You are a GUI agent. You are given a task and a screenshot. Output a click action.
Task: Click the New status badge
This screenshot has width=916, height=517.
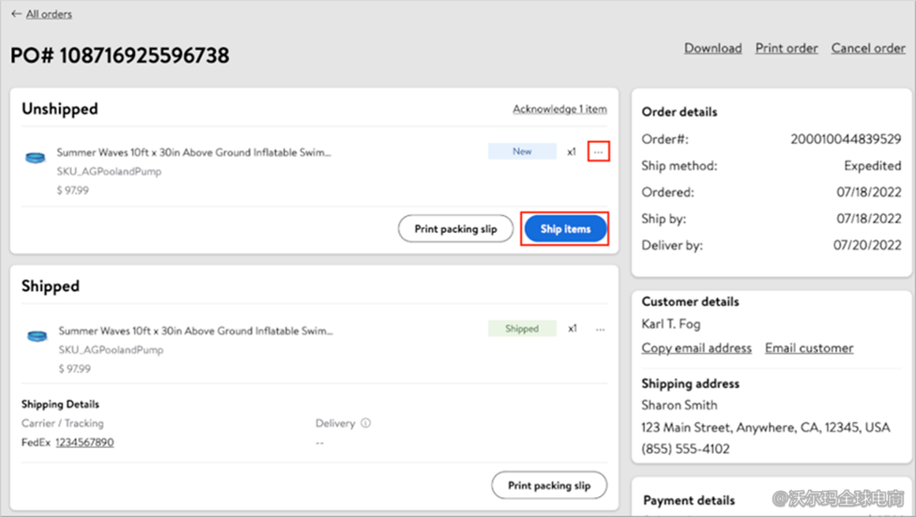click(x=522, y=152)
